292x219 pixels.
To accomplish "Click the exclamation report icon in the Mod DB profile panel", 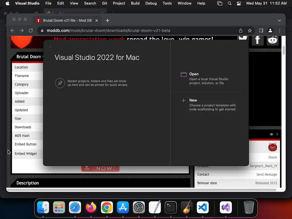I will (277, 134).
